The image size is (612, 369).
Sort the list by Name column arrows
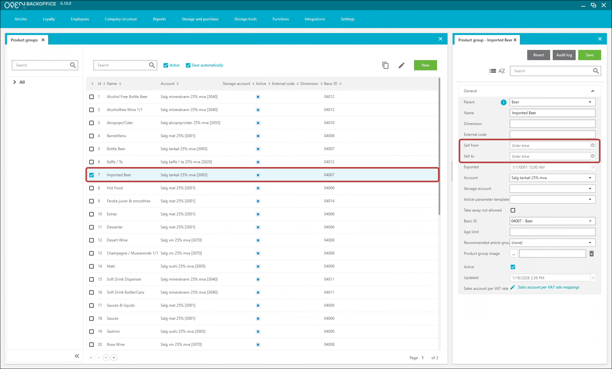click(x=120, y=84)
